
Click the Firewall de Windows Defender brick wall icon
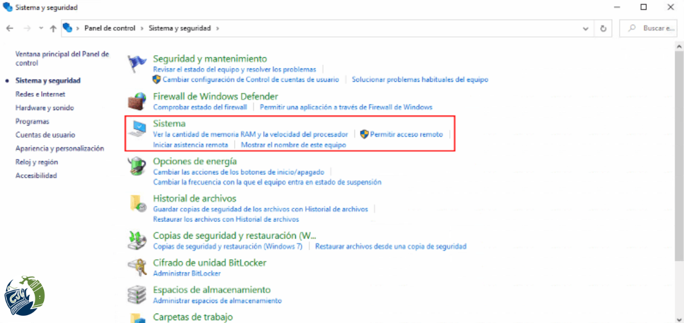pyautogui.click(x=137, y=102)
